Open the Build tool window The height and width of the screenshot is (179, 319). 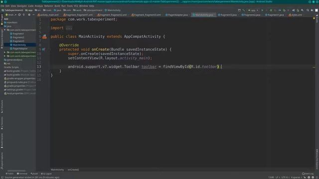click(34, 174)
